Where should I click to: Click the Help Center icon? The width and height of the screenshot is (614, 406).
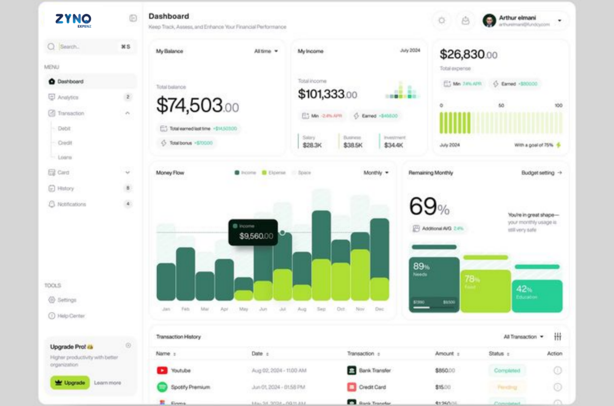coord(52,316)
